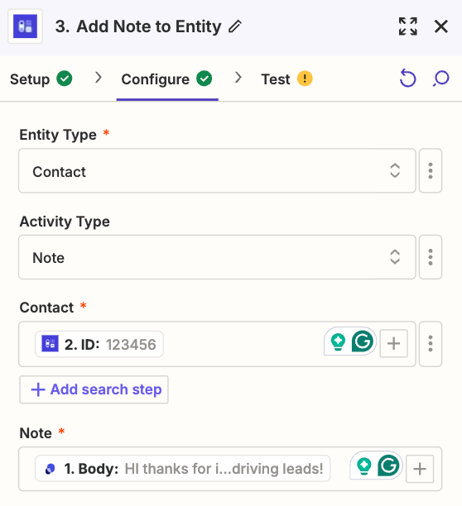Click the green check beside Setup

65,79
